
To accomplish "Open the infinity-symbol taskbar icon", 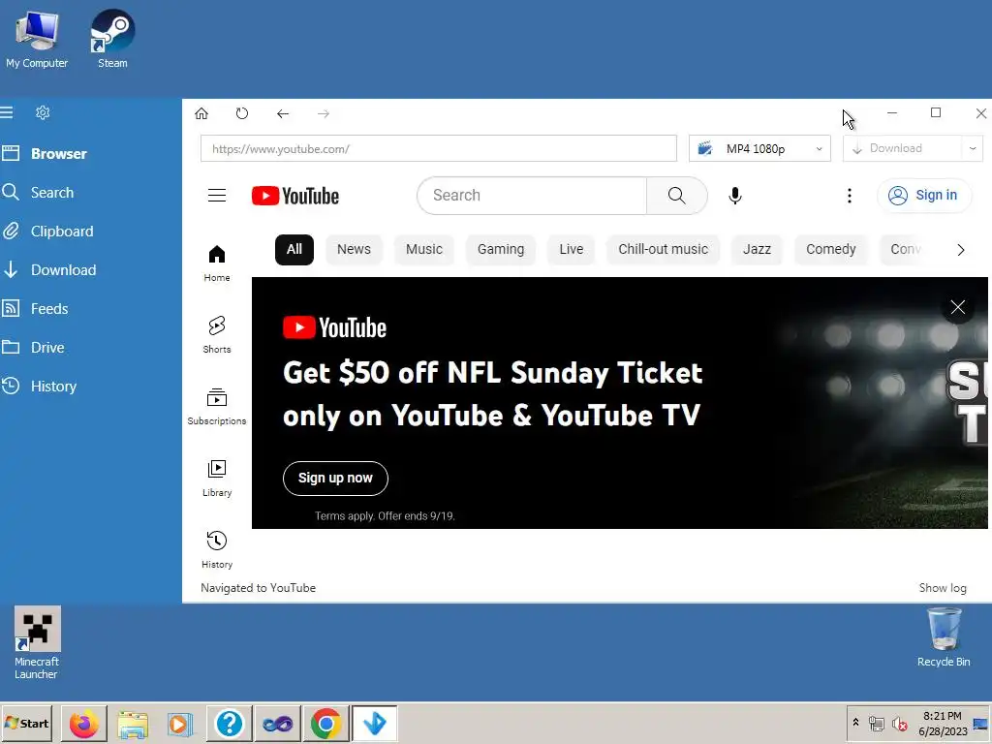I will coord(278,723).
